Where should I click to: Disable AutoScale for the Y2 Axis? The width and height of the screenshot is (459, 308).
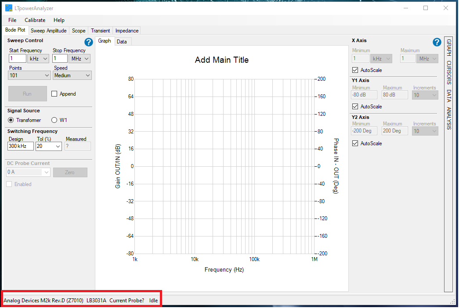(354, 143)
